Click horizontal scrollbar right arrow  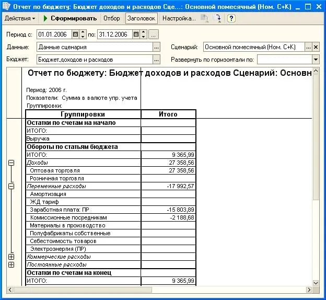pos(309,290)
